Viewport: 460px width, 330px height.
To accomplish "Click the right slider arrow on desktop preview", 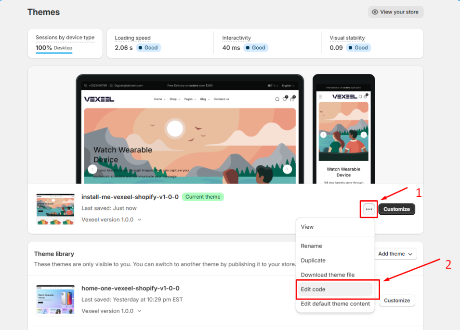I will click(x=287, y=169).
